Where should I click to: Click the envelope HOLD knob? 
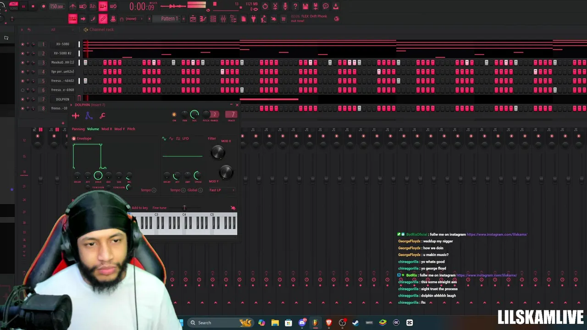tap(98, 176)
